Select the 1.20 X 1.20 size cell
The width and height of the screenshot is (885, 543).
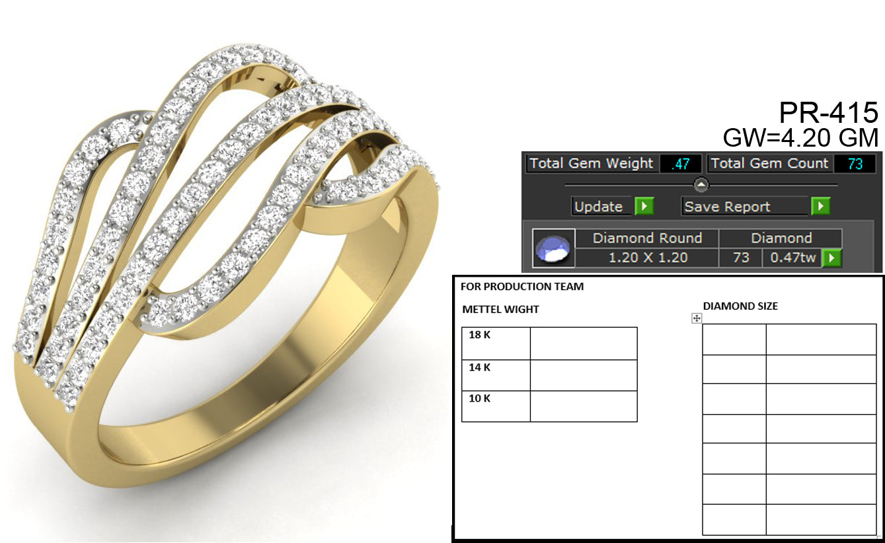click(646, 258)
